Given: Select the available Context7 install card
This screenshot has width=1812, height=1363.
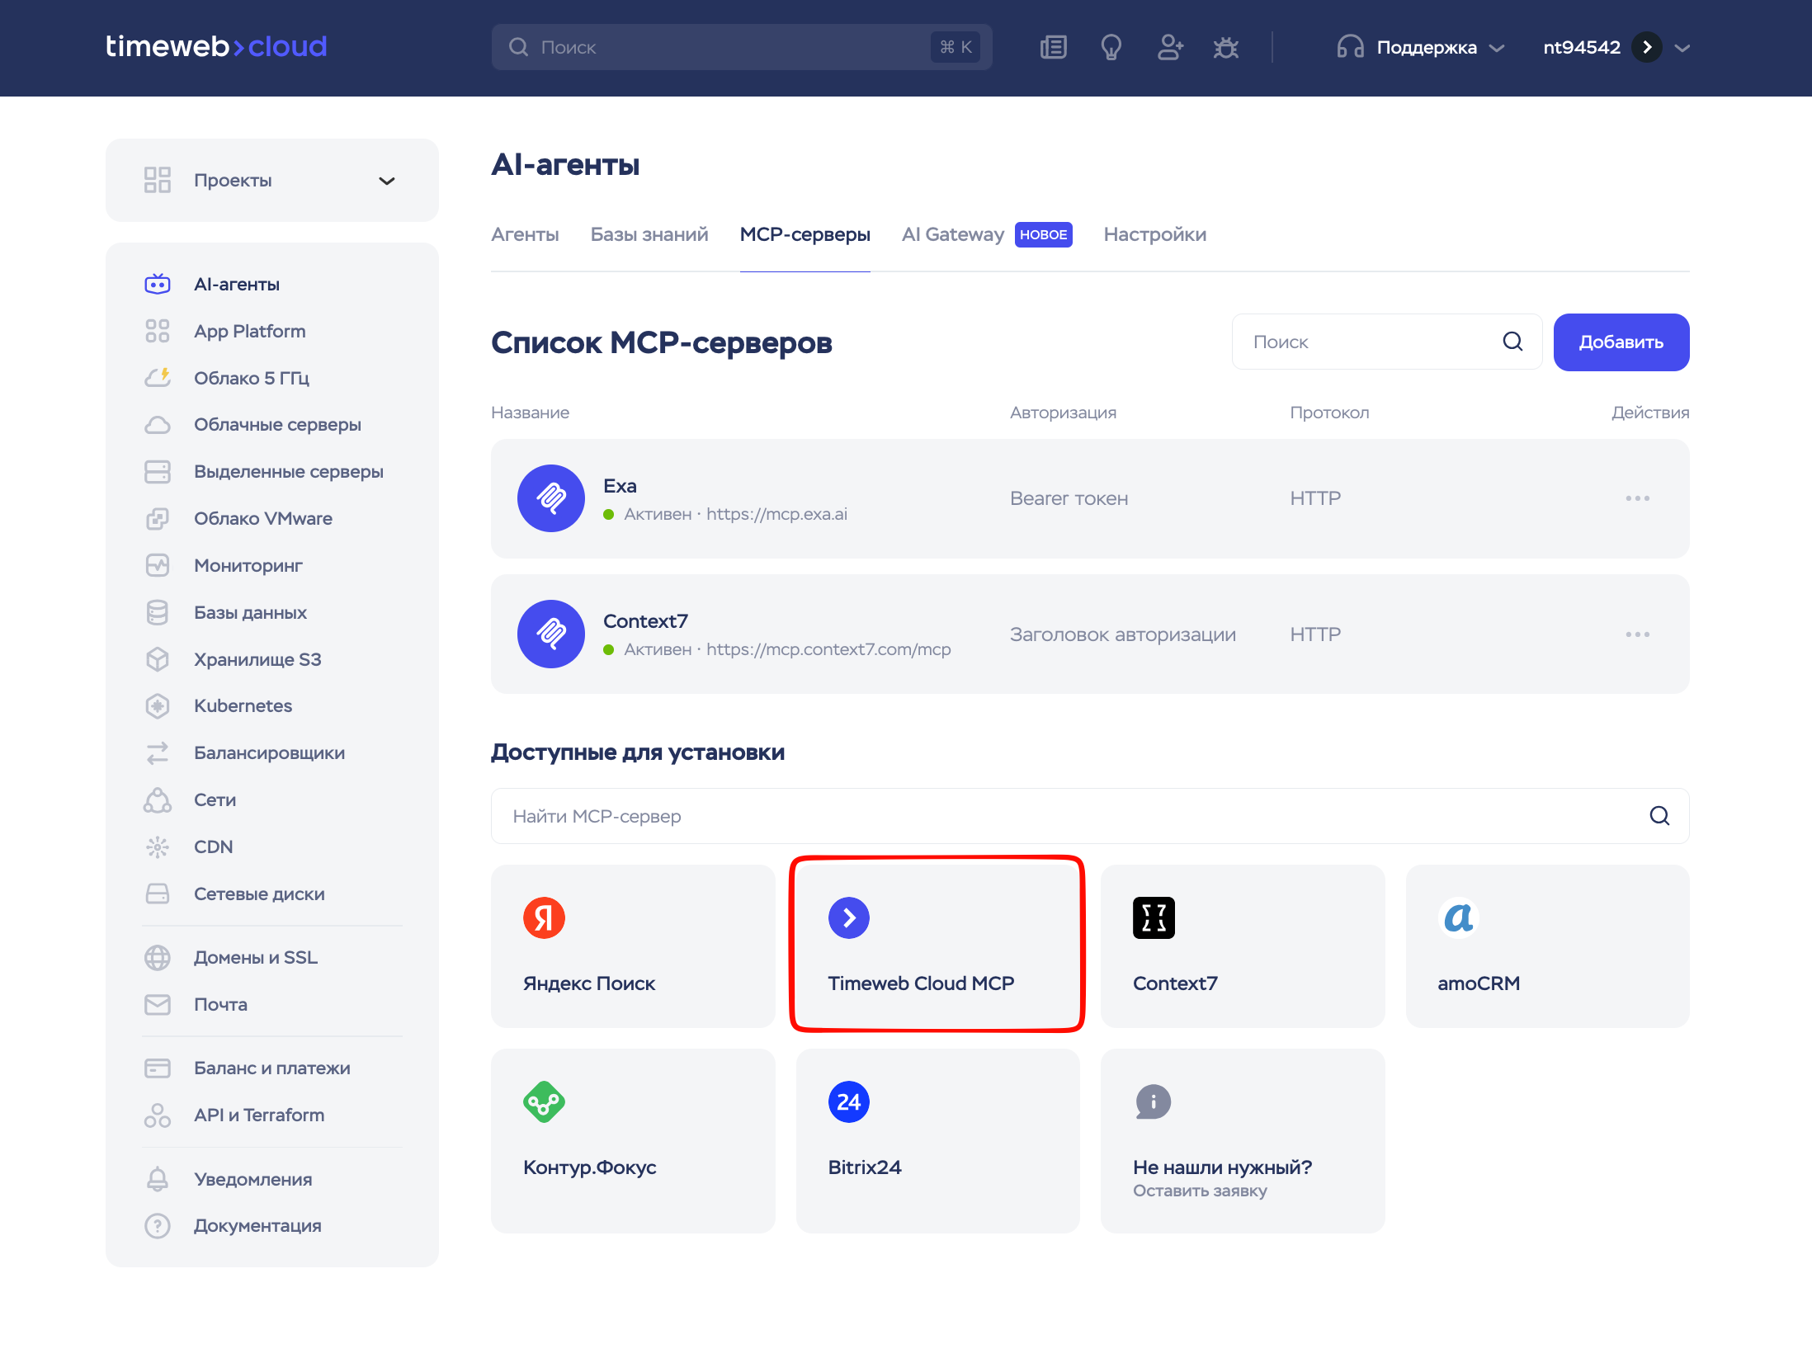Looking at the screenshot, I should tap(1242, 946).
